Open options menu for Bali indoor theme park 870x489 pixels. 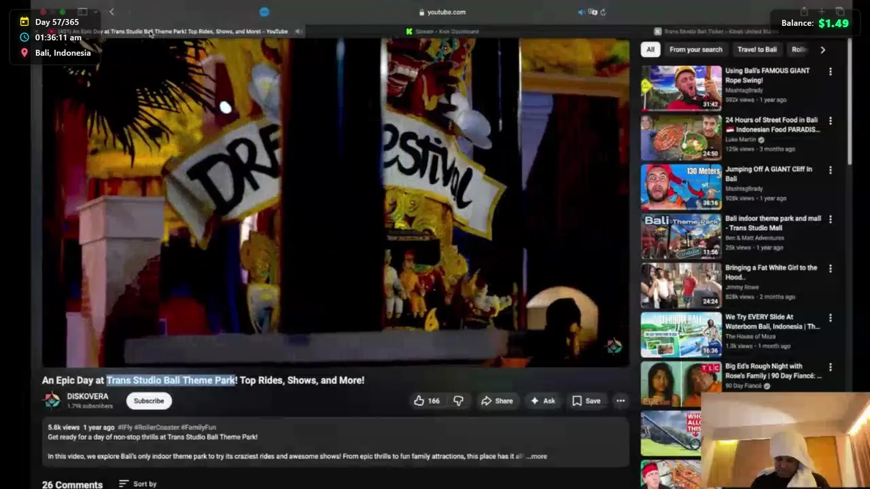point(830,219)
